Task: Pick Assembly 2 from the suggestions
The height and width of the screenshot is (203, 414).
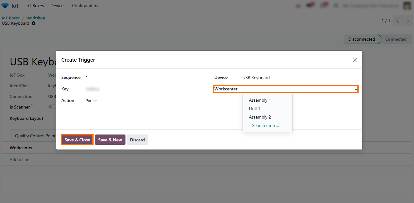Action: pos(260,117)
